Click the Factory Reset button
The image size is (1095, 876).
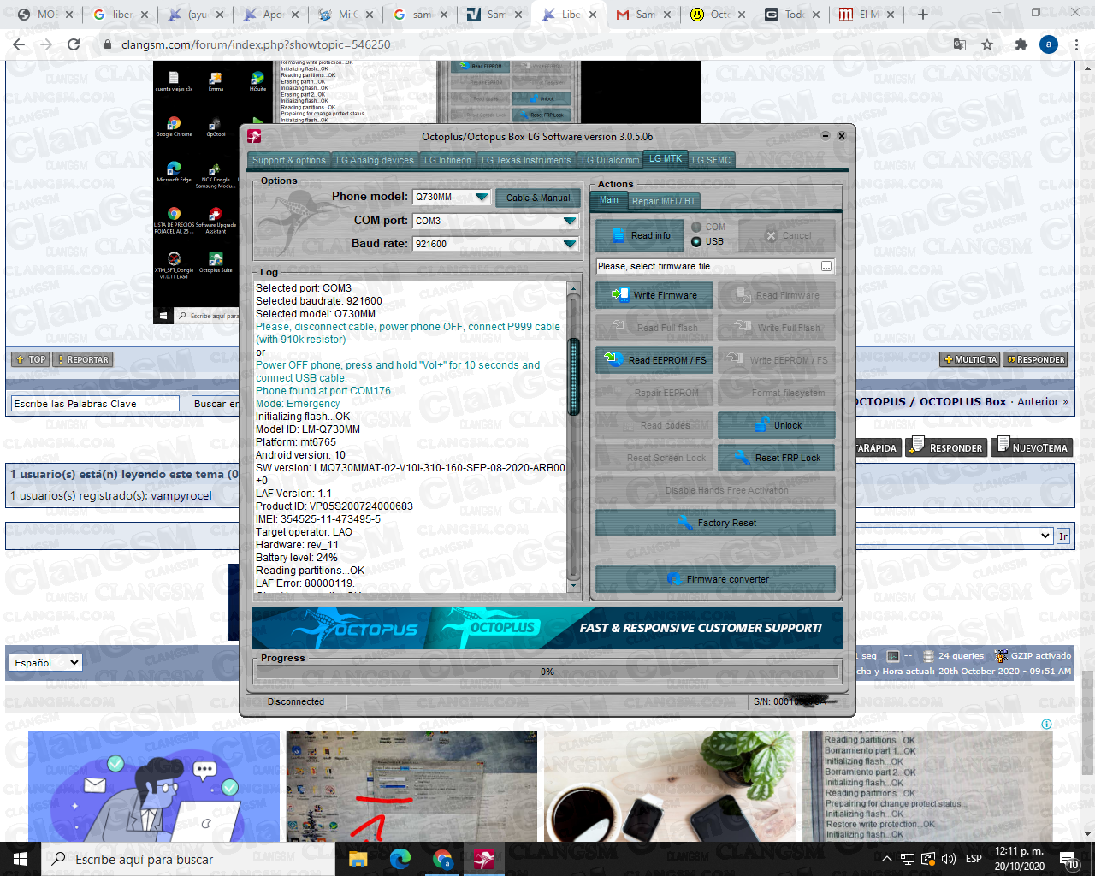point(715,523)
